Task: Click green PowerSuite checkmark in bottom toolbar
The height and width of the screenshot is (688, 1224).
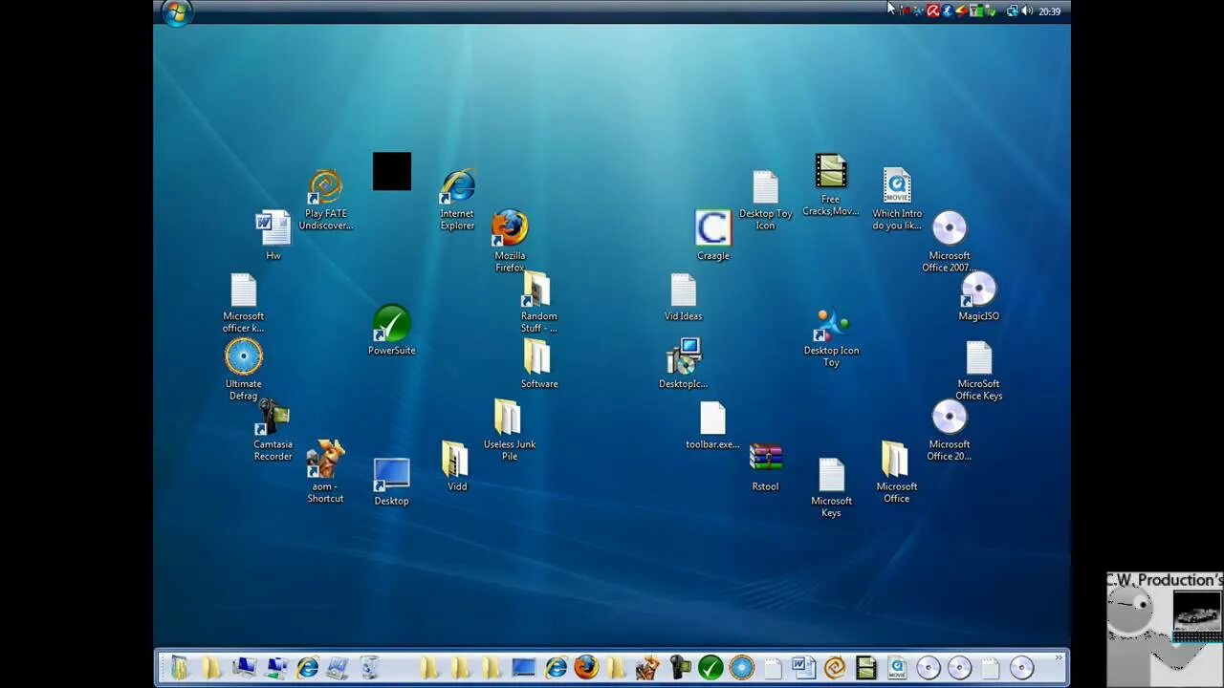Action: coord(710,667)
